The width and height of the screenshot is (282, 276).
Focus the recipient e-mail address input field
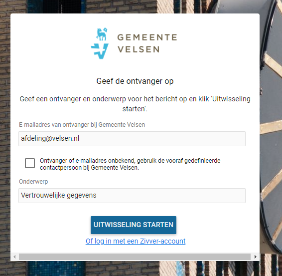tap(132, 139)
